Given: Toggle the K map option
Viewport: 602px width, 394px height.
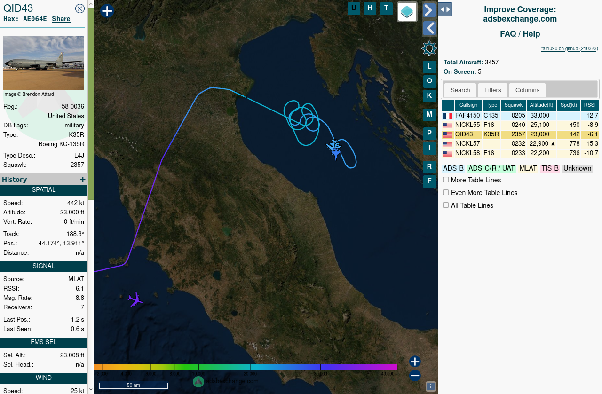Looking at the screenshot, I should coord(429,96).
